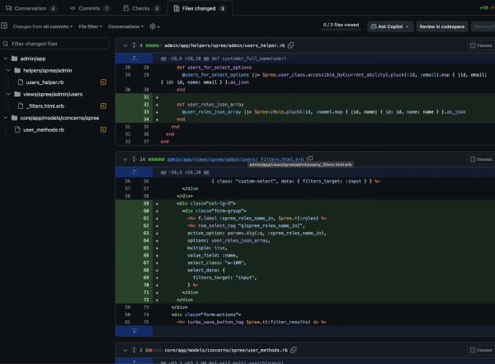Collapse the users_helper.rb diff
The height and width of the screenshot is (364, 495).
[125, 45]
